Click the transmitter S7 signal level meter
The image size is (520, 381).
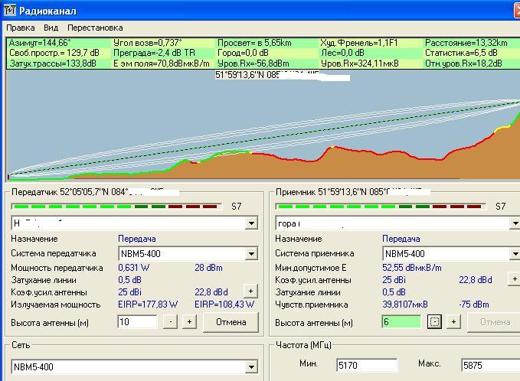pos(119,207)
